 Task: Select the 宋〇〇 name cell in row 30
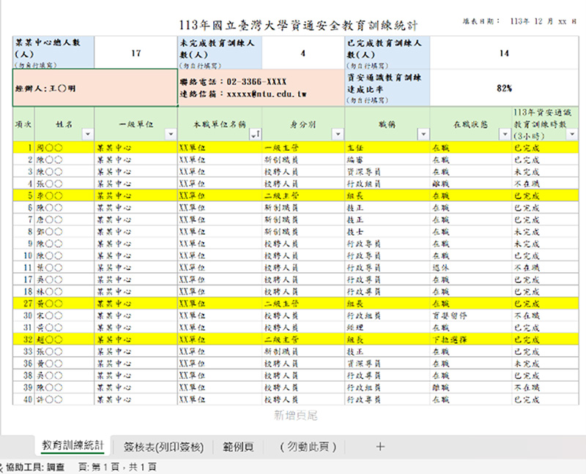click(64, 315)
